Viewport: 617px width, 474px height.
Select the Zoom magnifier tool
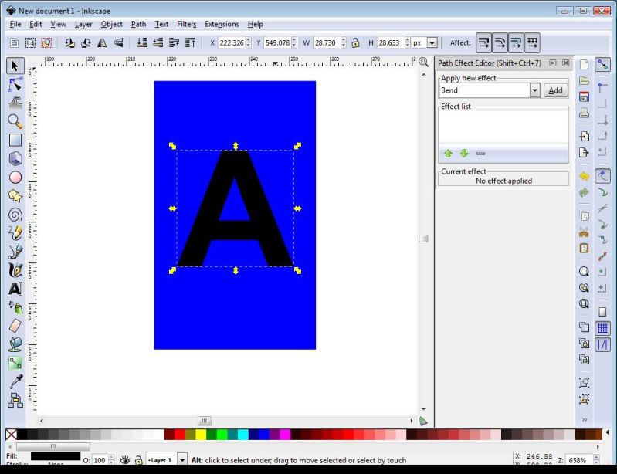coord(15,121)
